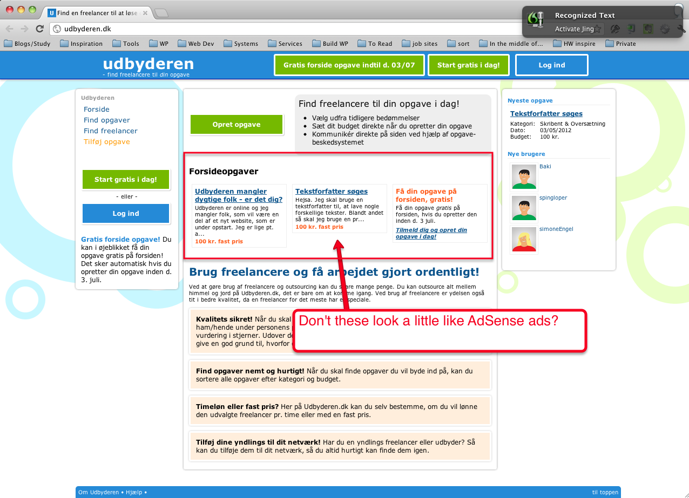
Task: Close the udbyderen browser tab
Action: coord(145,13)
